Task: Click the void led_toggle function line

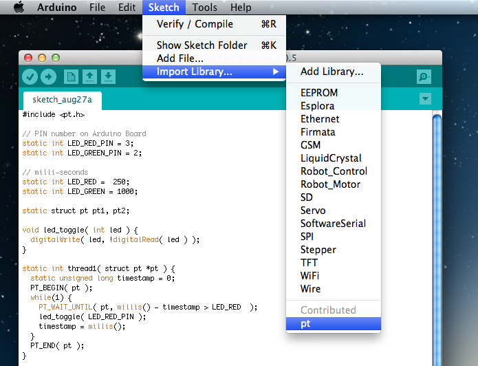Action: [80, 230]
